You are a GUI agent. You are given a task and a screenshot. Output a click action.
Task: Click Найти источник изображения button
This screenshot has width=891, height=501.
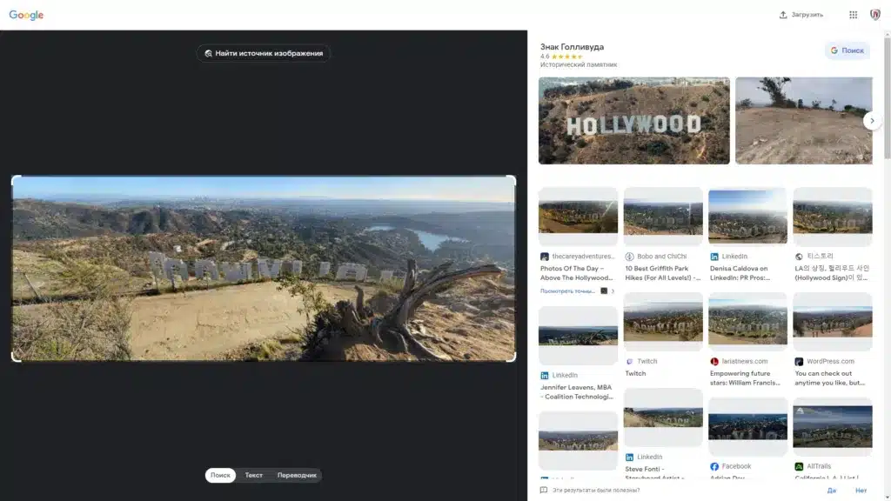264,53
